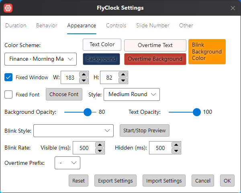Select the Blink Background Color swatch

click(207, 51)
